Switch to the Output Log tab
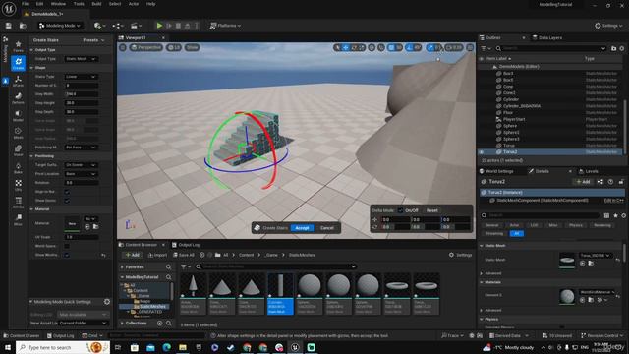 tap(186, 245)
